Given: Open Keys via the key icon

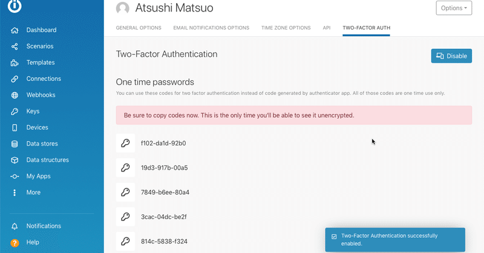Looking at the screenshot, I should pos(15,112).
